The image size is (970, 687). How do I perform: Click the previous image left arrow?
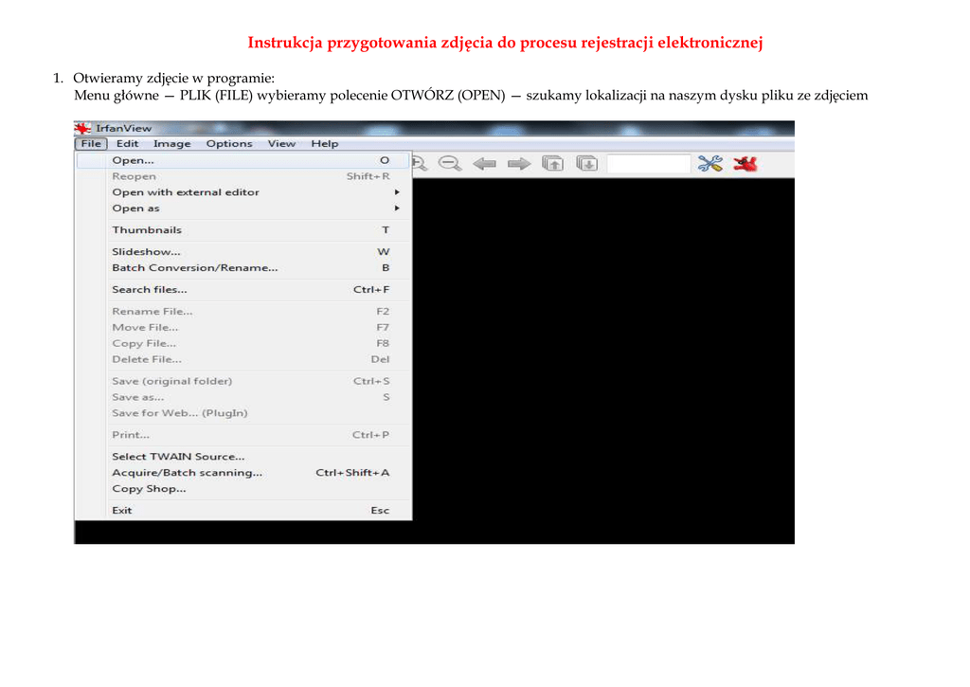485,164
